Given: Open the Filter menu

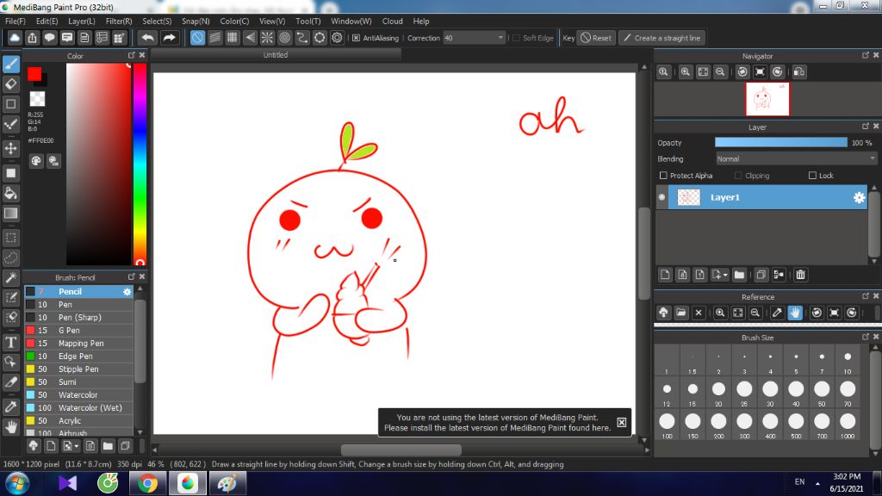Looking at the screenshot, I should 119,22.
